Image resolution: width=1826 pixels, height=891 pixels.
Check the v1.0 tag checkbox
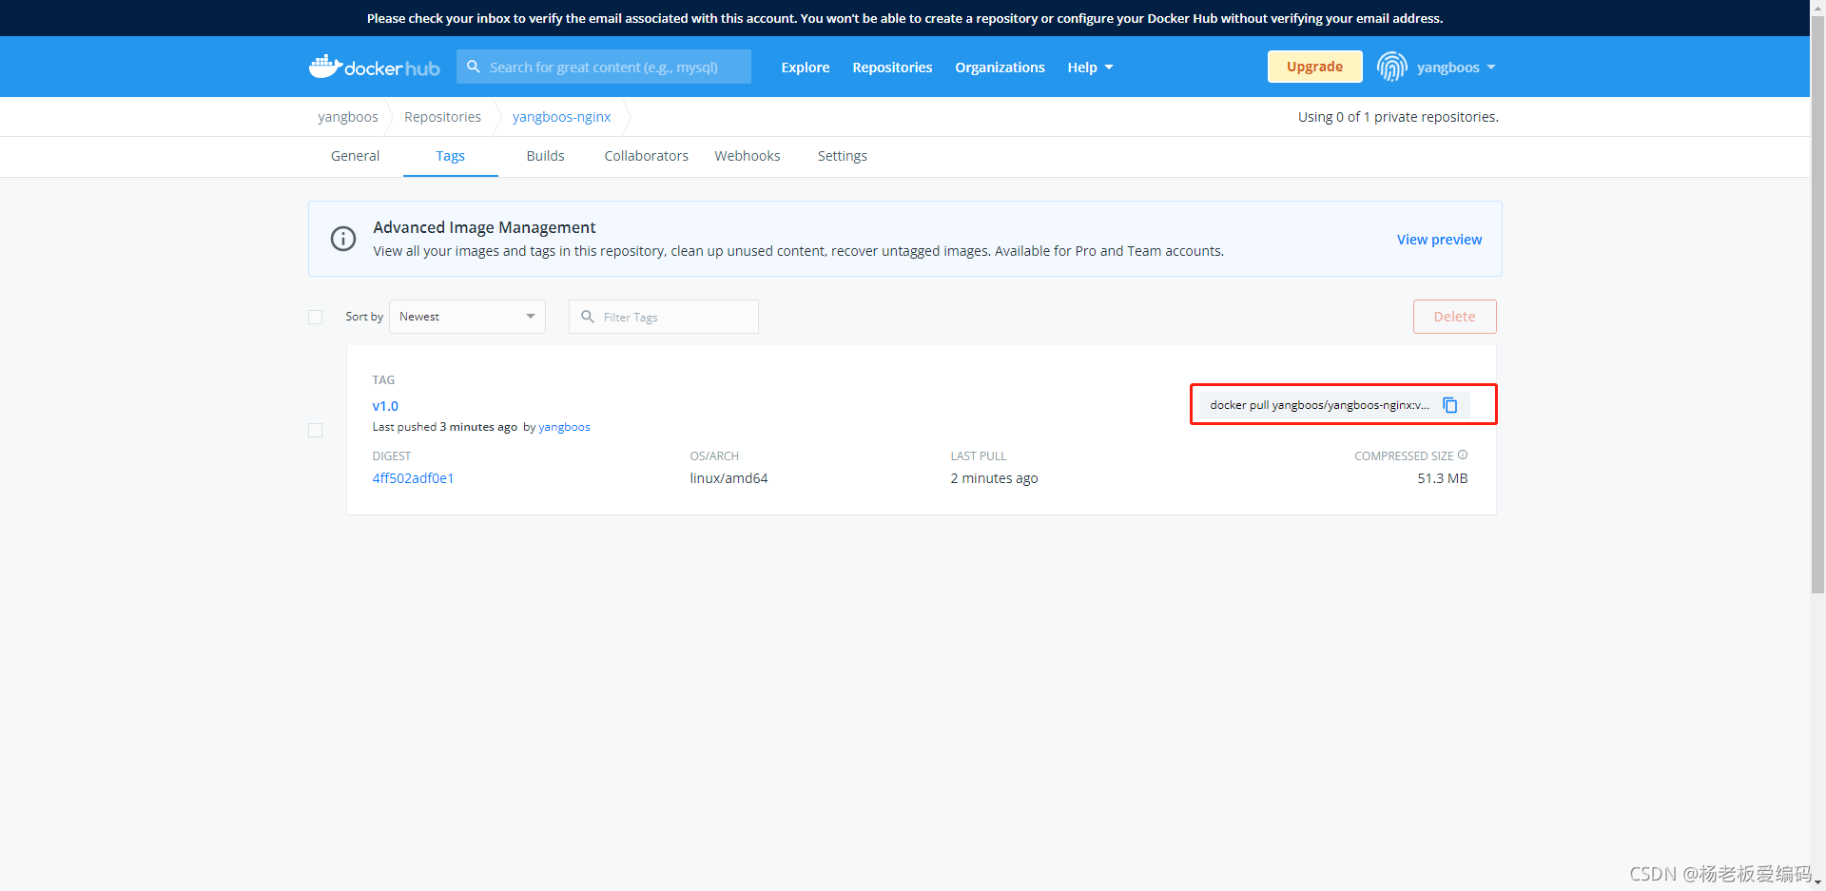[x=316, y=430]
